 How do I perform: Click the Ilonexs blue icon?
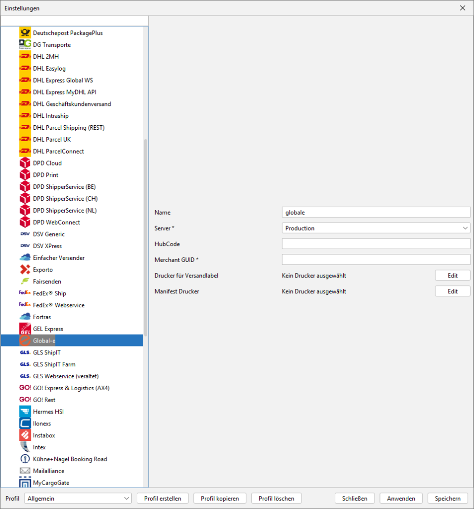(x=25, y=424)
